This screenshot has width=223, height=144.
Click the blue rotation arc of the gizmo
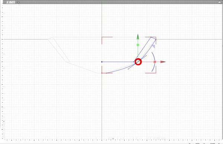pos(153,62)
